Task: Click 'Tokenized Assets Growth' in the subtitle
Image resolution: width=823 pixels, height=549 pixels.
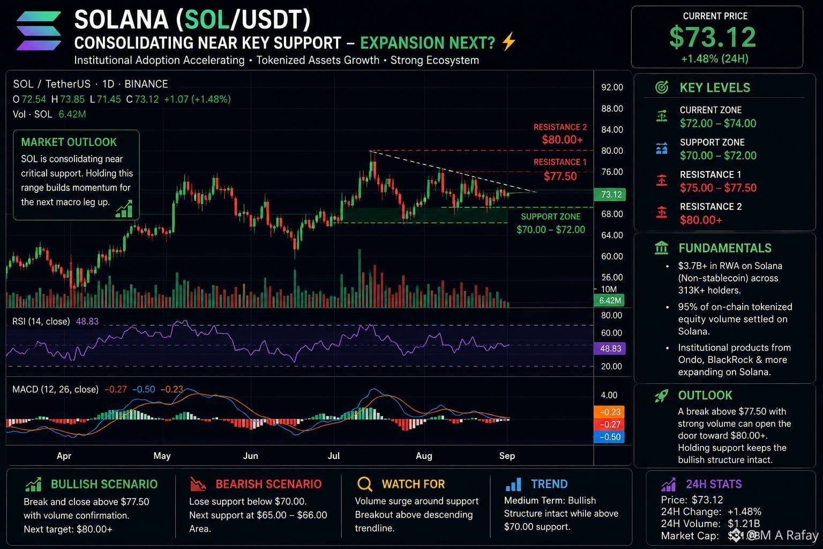Action: click(x=318, y=60)
